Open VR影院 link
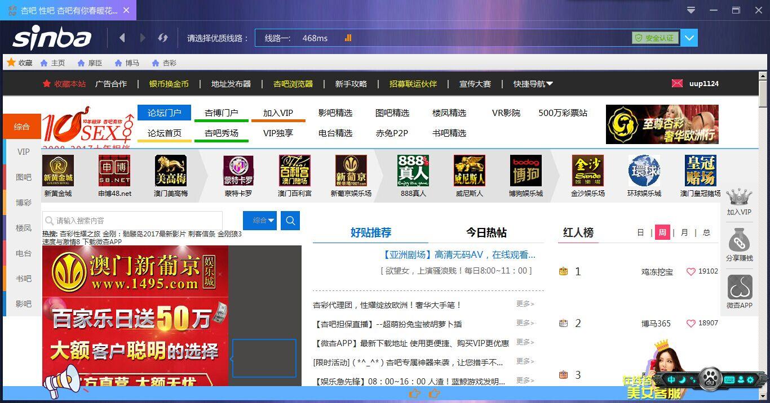This screenshot has height=403, width=770. [x=506, y=113]
